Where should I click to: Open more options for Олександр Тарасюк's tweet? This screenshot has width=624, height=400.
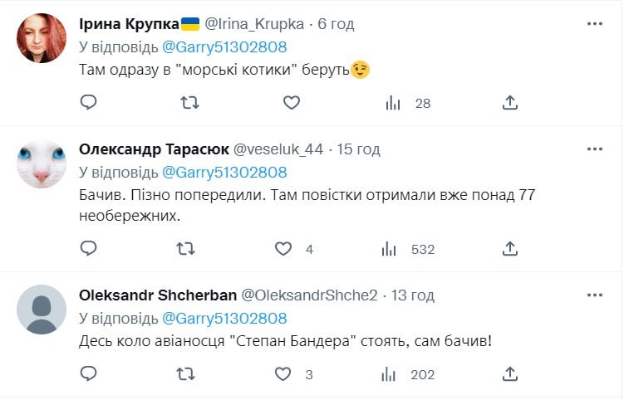(x=594, y=149)
